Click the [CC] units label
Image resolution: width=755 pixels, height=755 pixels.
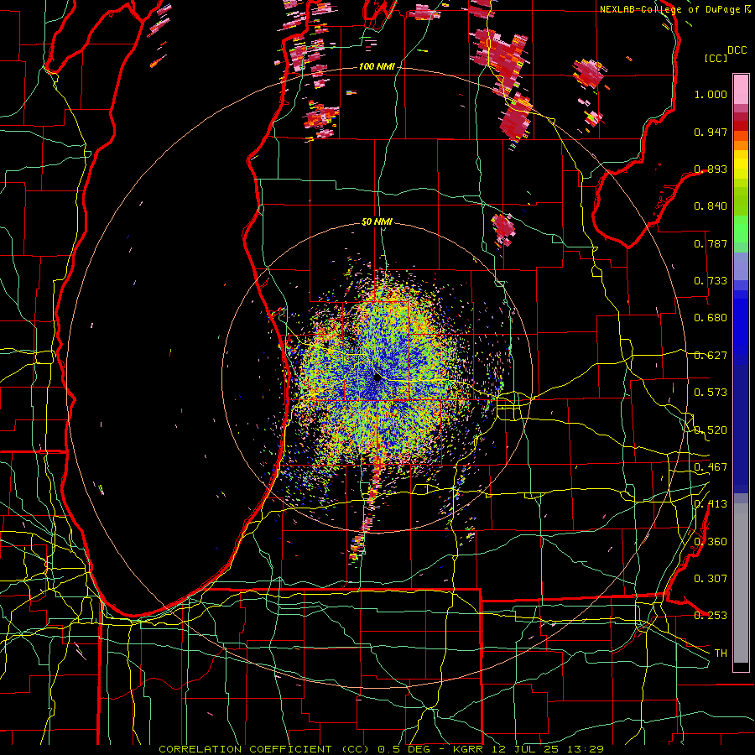pos(716,58)
